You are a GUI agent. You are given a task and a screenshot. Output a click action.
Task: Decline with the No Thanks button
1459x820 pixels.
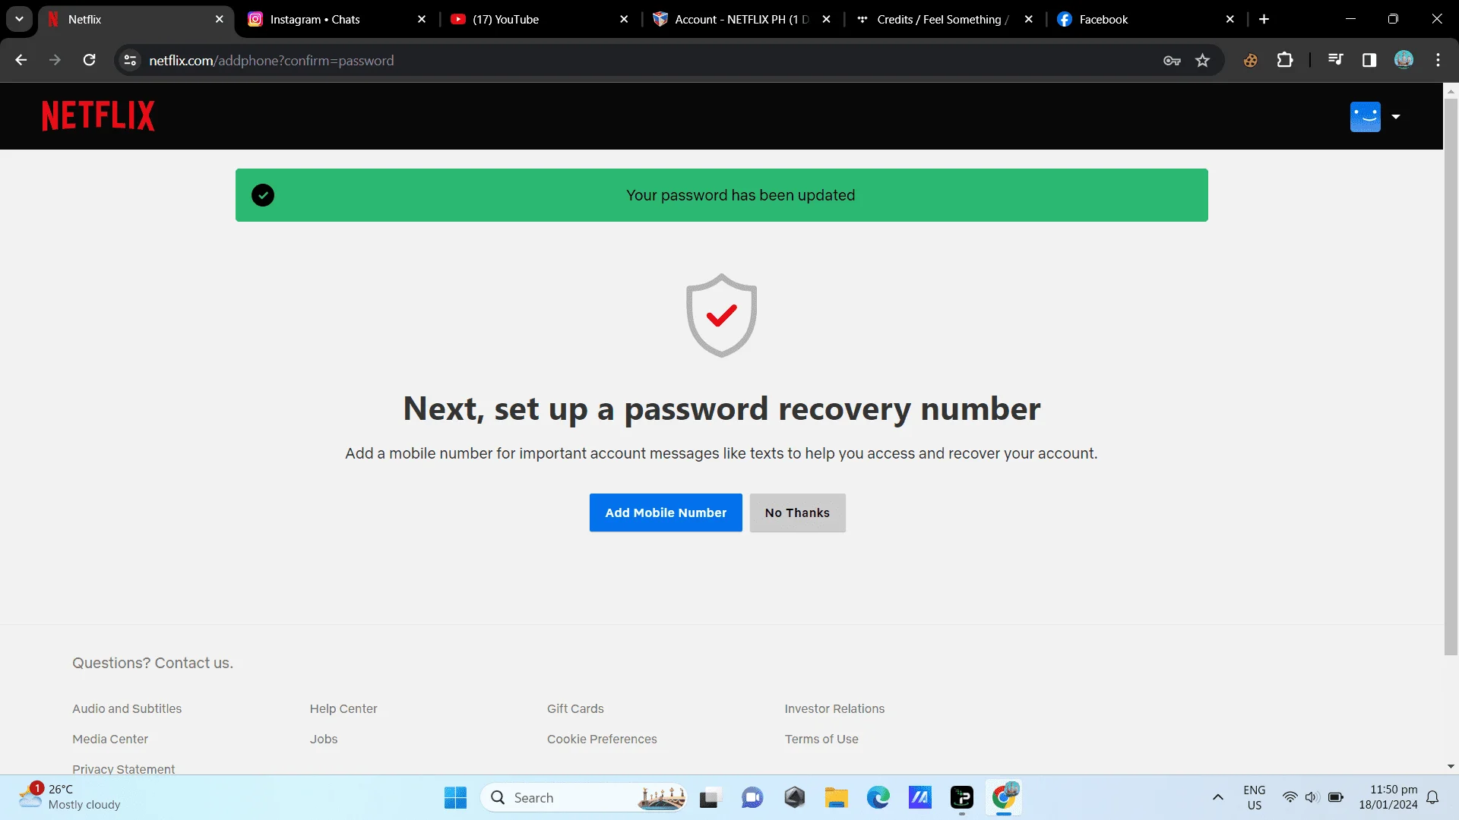coord(797,512)
